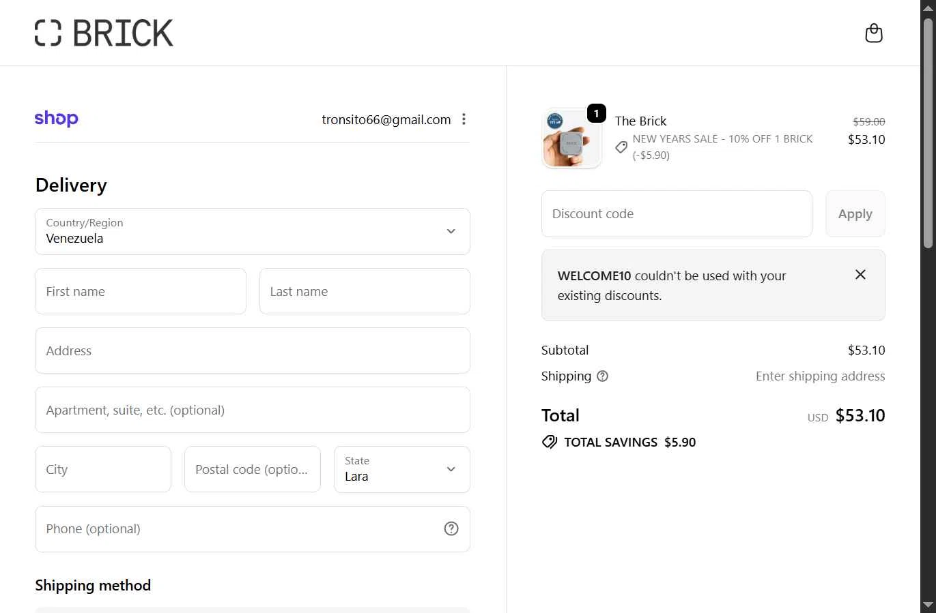Image resolution: width=936 pixels, height=613 pixels.
Task: Focus the City input field
Action: (x=103, y=469)
